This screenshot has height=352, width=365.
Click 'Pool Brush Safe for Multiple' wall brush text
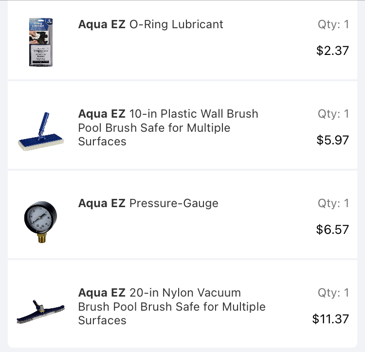point(154,128)
